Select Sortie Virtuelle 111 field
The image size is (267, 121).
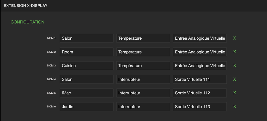pos(200,79)
